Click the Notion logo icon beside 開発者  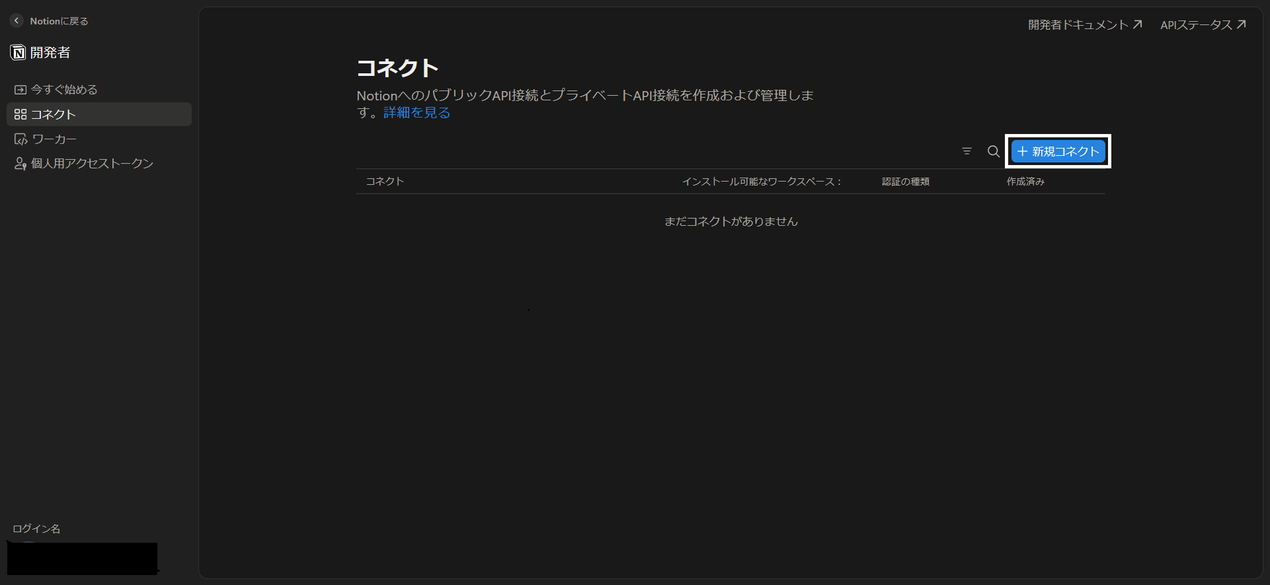tap(19, 53)
